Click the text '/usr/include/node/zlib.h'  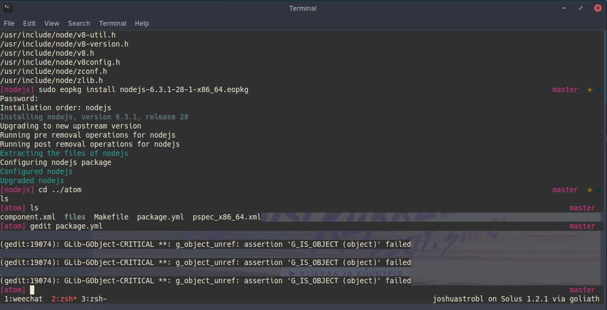point(51,80)
